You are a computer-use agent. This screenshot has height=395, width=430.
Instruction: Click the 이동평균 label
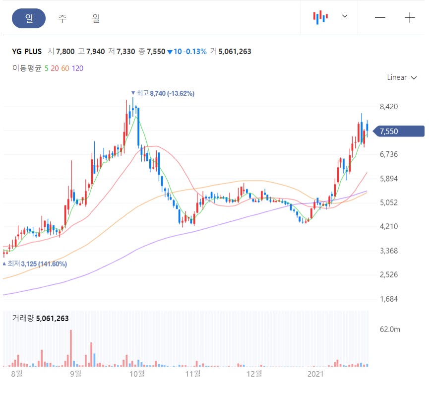tap(27, 68)
